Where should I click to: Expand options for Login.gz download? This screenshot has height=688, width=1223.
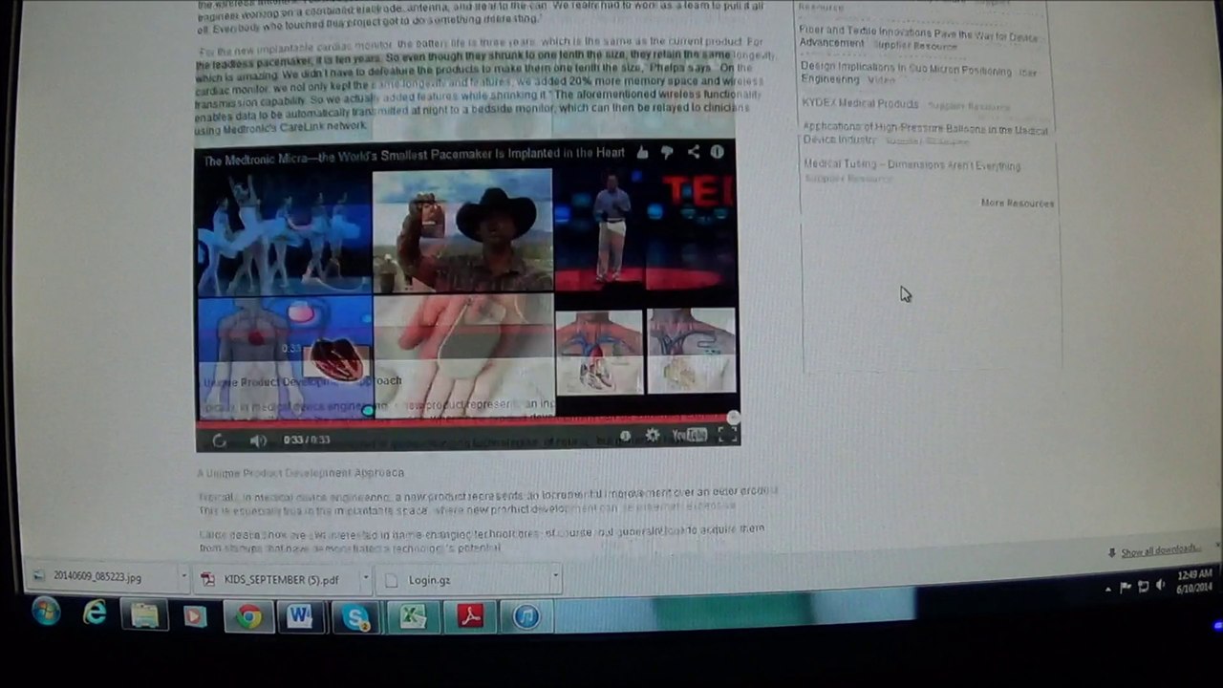(555, 576)
